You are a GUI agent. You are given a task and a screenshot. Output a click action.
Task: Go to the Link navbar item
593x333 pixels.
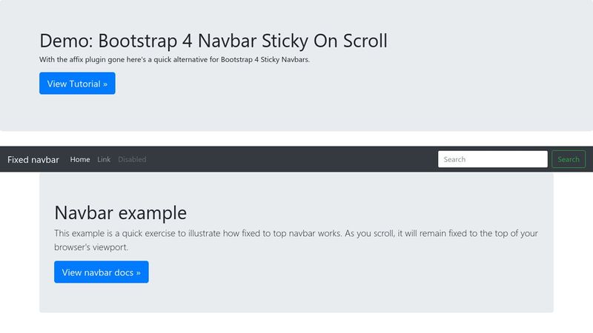click(x=104, y=159)
